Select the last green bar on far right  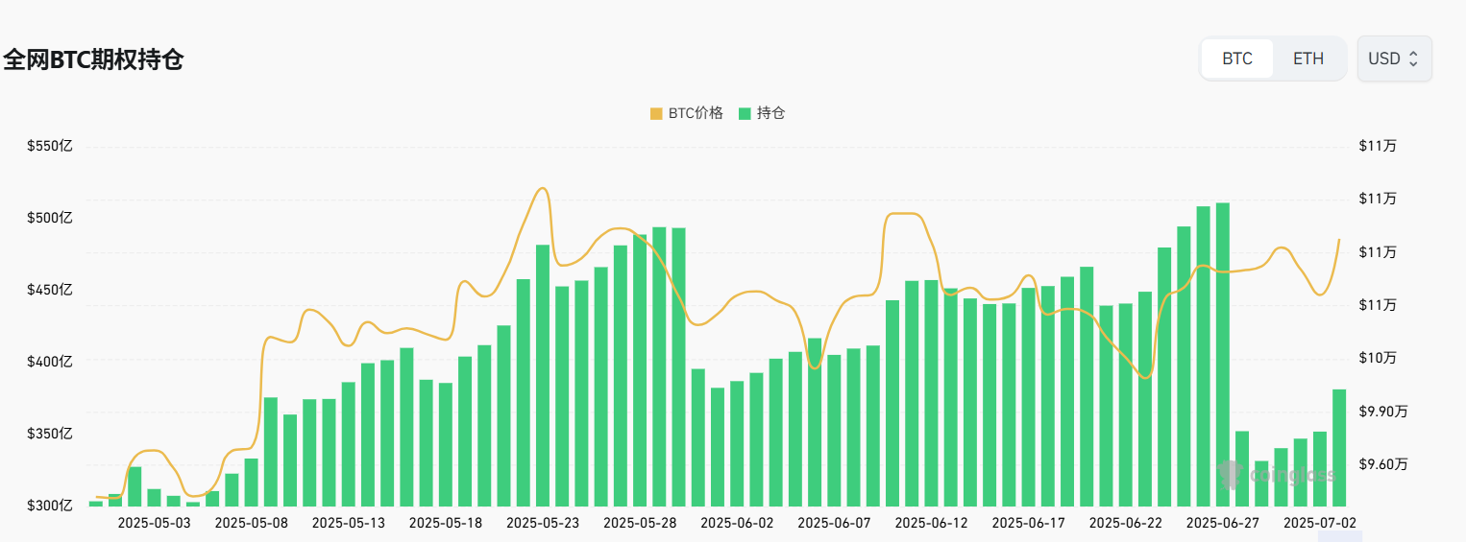[1339, 447]
